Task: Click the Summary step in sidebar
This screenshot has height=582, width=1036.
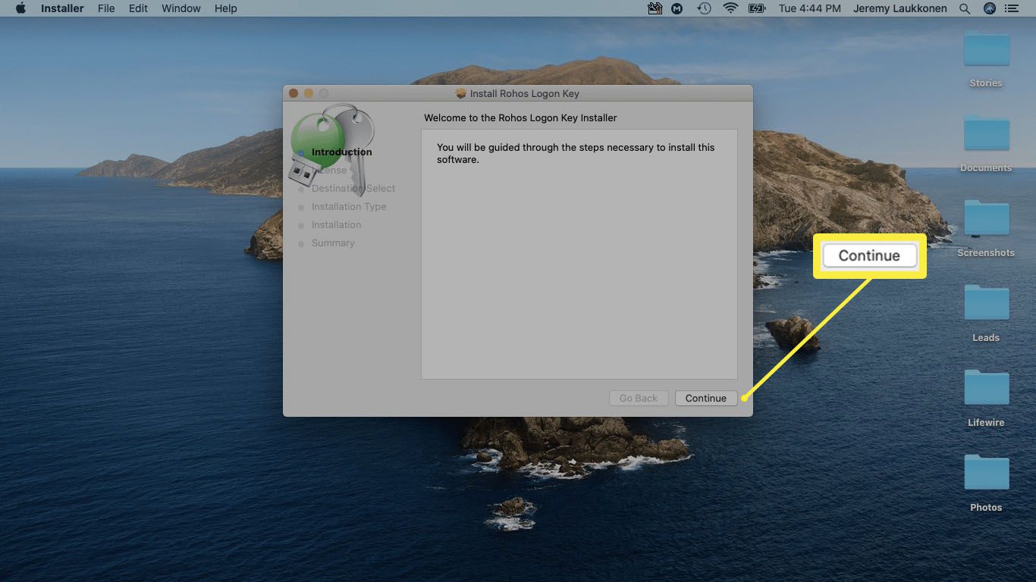Action: [333, 242]
